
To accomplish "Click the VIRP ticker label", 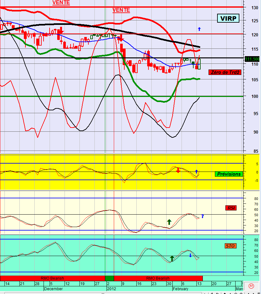I will tap(228, 18).
